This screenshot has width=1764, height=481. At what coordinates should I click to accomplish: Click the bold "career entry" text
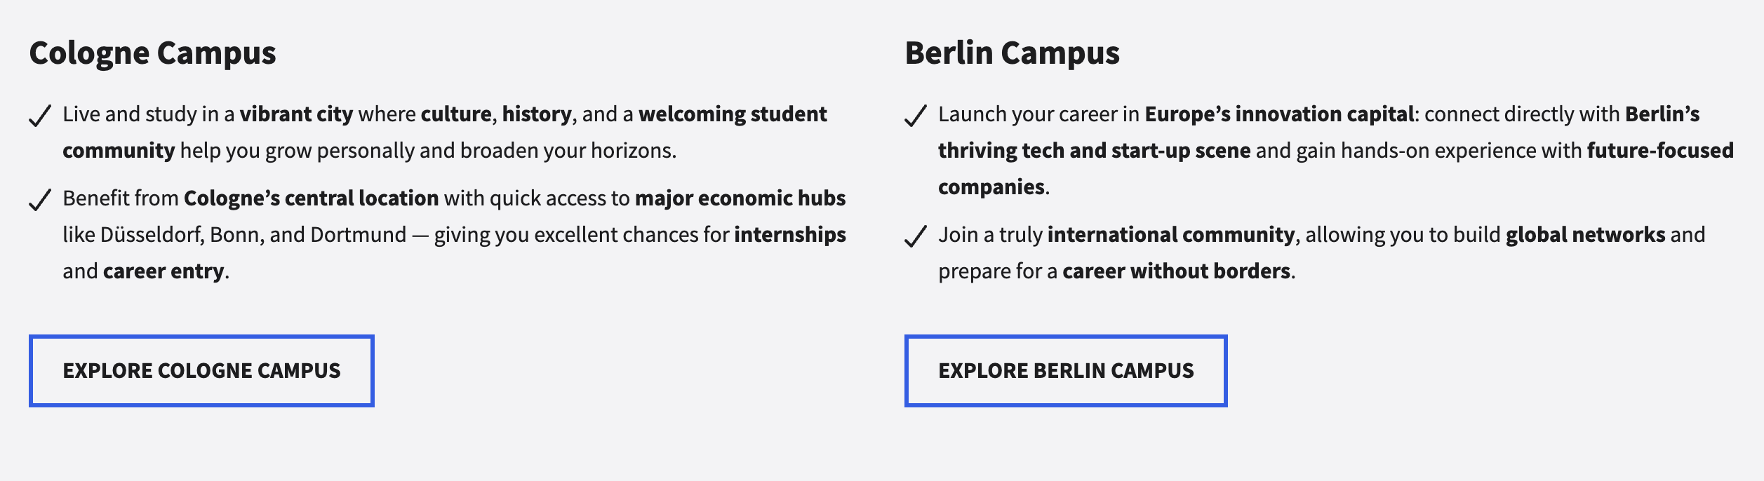163,271
